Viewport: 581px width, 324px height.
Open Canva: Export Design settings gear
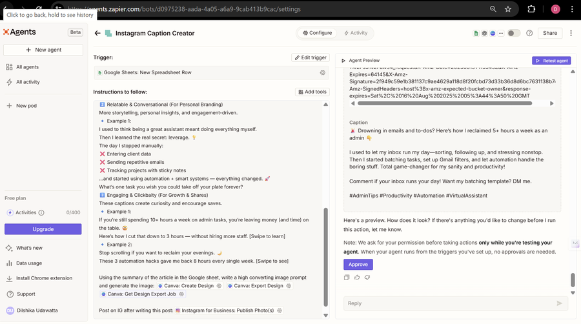coord(289,286)
